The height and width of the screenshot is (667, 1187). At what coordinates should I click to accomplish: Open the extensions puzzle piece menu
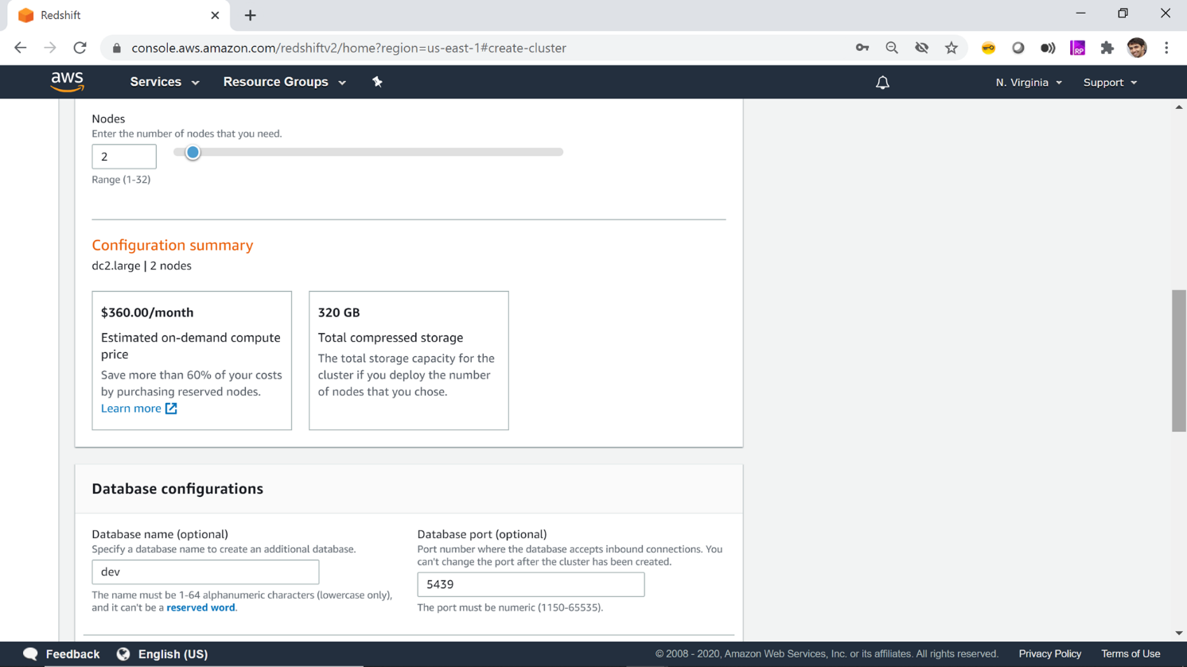[x=1107, y=48]
